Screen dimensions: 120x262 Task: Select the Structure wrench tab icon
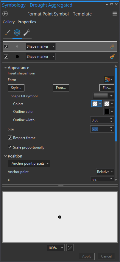[27, 32]
